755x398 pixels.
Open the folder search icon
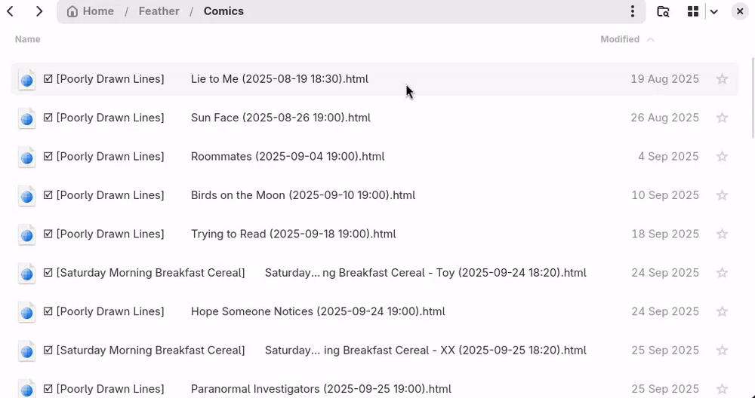(x=663, y=11)
